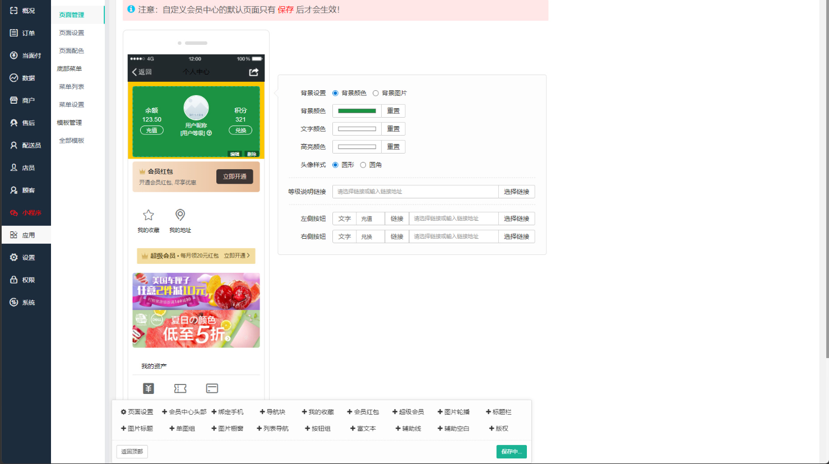Screen dimensions: 829x464
Task: Click the 等级说明链接 input field
Action: click(415, 192)
